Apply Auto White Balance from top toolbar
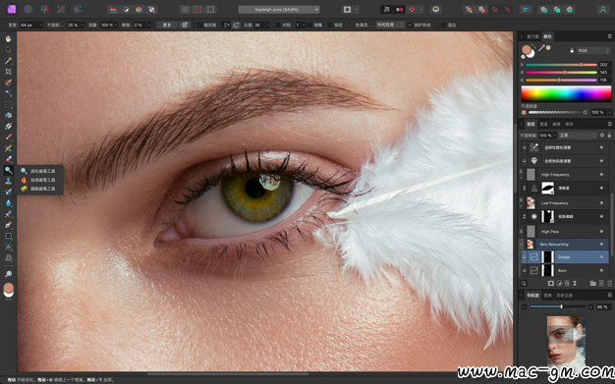Image resolution: width=615 pixels, height=384 pixels. click(152, 10)
